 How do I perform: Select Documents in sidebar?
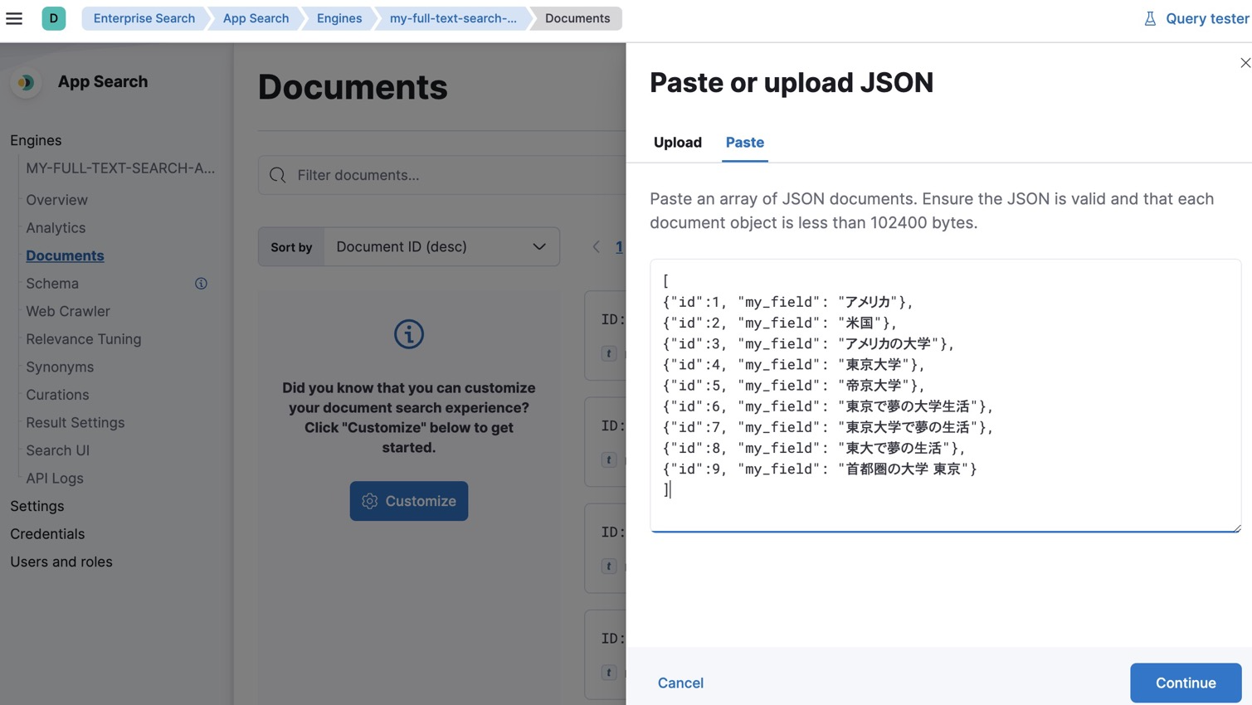(x=65, y=255)
